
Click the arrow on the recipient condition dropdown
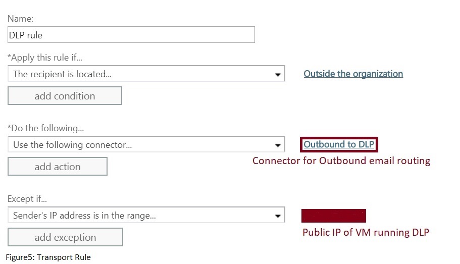tap(278, 75)
